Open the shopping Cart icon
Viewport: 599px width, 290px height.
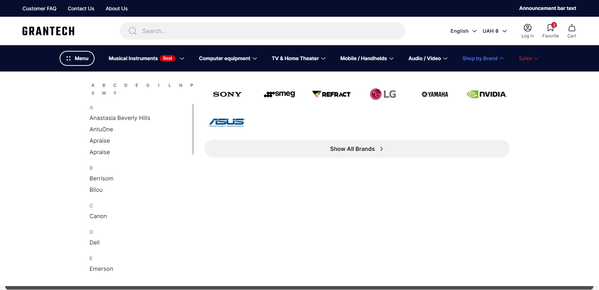[x=572, y=31]
